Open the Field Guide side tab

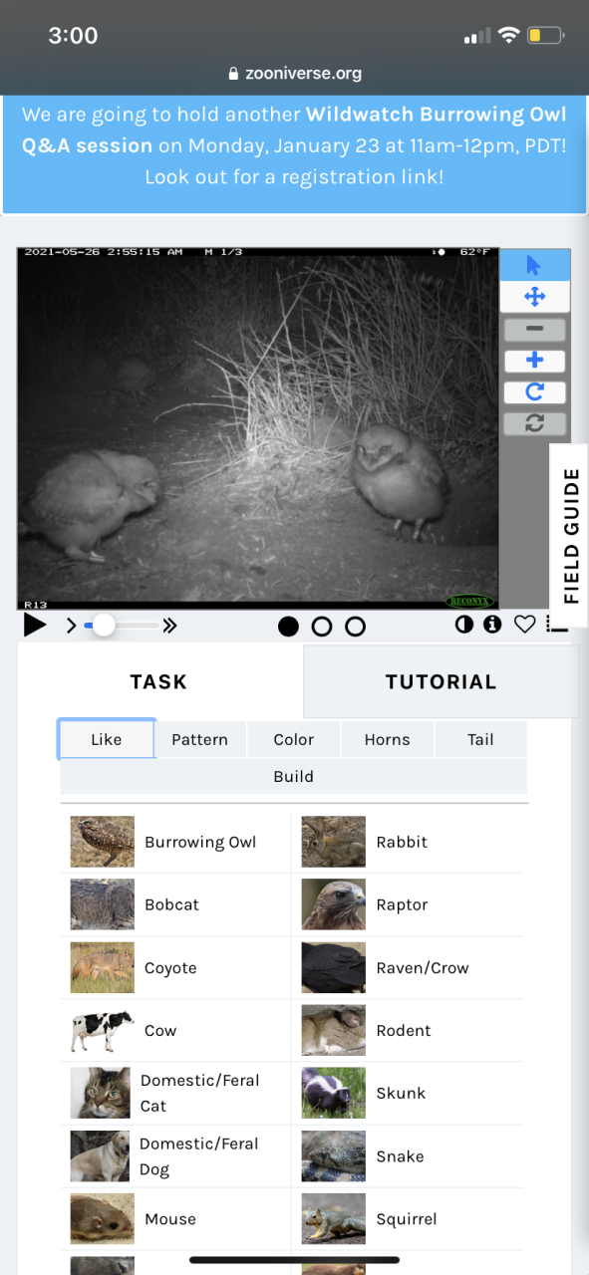(570, 535)
